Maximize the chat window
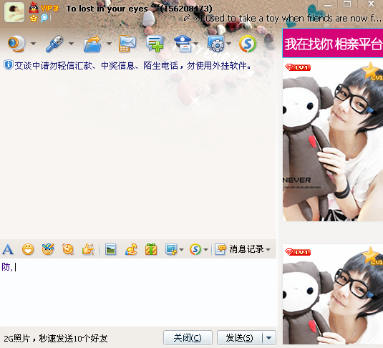Viewport: 383px width, 348px height. click(x=347, y=4)
